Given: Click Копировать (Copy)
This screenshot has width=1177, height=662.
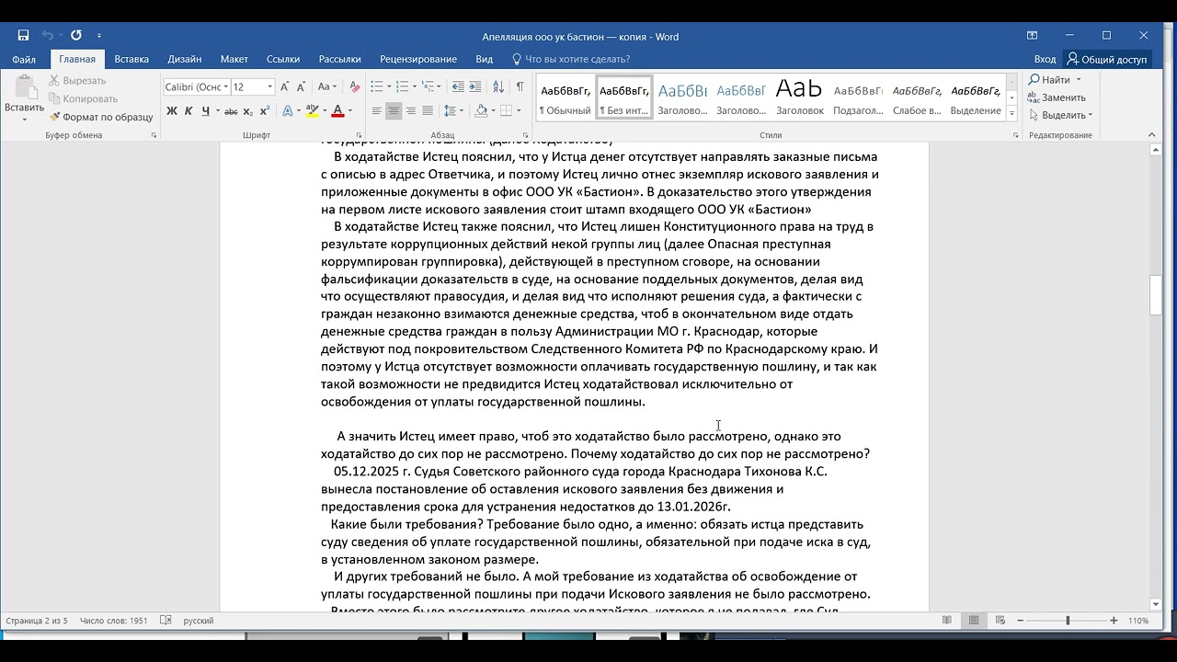Looking at the screenshot, I should [x=82, y=98].
